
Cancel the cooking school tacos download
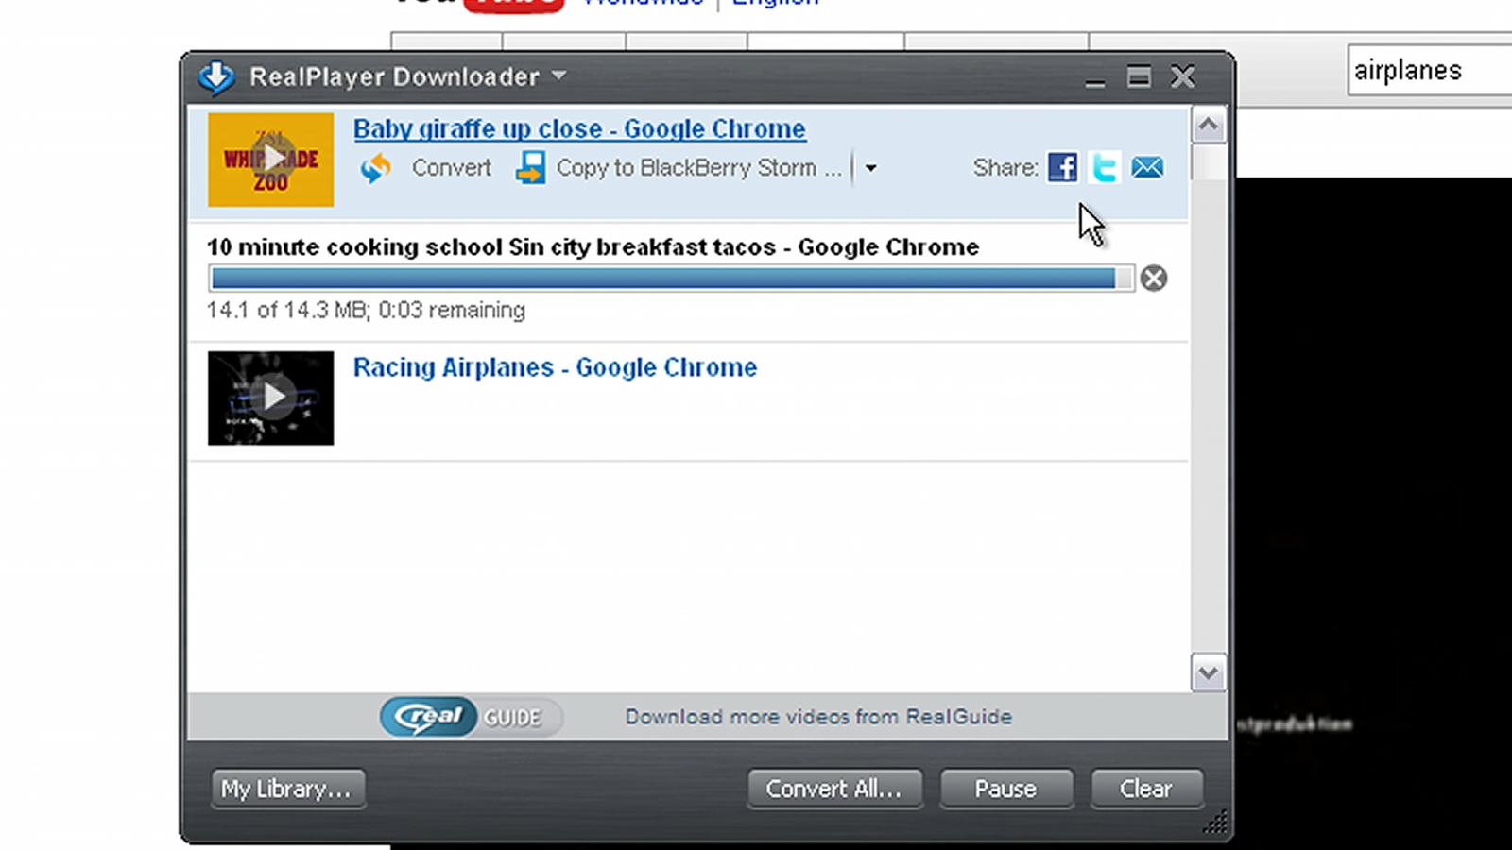tap(1153, 278)
